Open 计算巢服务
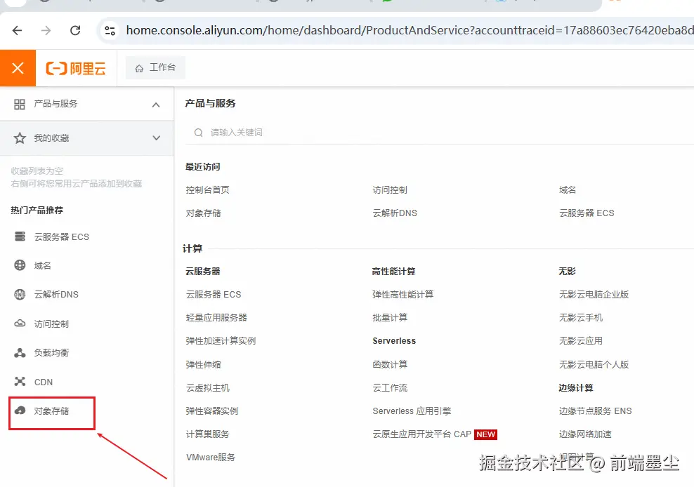This screenshot has height=487, width=694. 208,434
